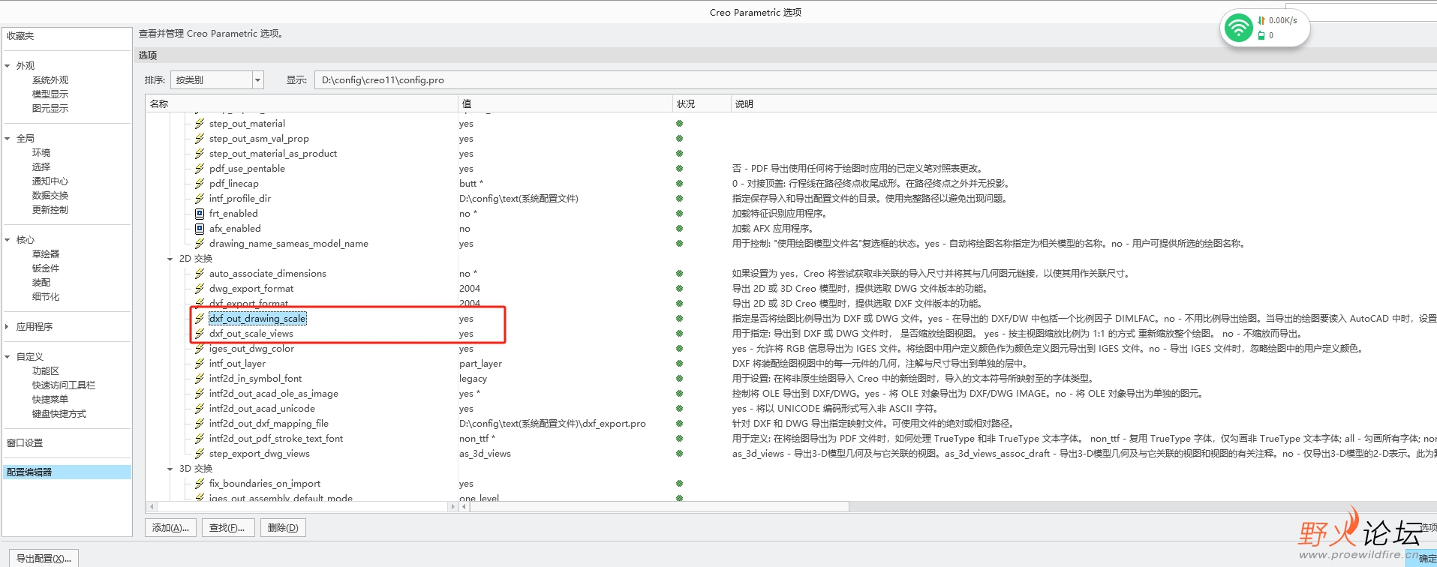1437x567 pixels.
Task: Click lightning icon beside pdf_linecap
Action: [200, 184]
